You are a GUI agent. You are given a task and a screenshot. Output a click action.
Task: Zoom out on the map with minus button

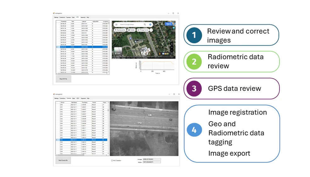pyautogui.click(x=172, y=50)
